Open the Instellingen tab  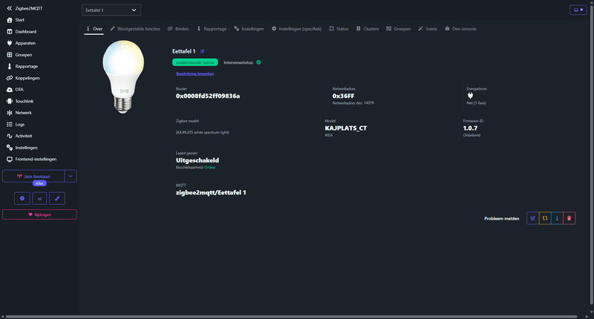click(249, 29)
